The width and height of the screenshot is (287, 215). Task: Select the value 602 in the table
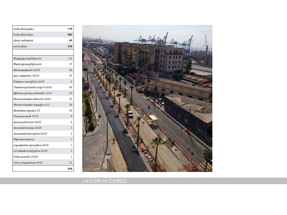click(70, 34)
